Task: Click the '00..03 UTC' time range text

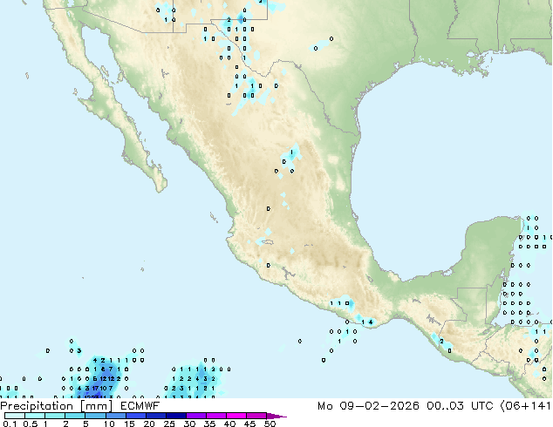Action: [459, 406]
